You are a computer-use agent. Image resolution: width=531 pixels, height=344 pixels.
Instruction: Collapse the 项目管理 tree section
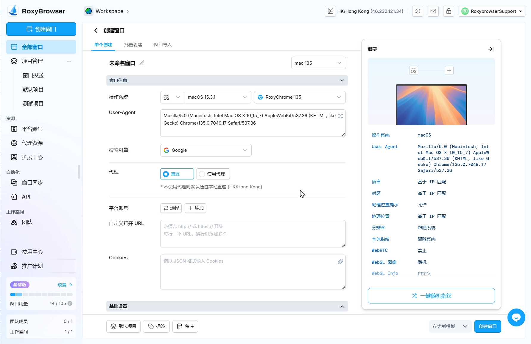pyautogui.click(x=69, y=61)
